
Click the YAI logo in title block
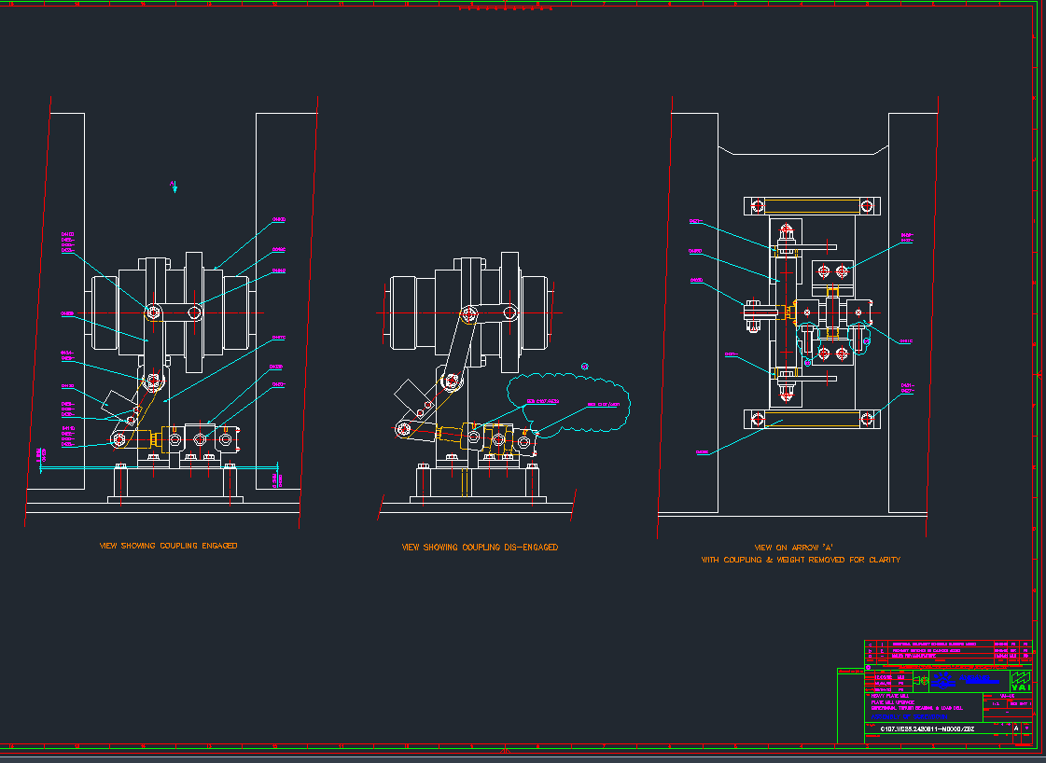tap(1021, 681)
